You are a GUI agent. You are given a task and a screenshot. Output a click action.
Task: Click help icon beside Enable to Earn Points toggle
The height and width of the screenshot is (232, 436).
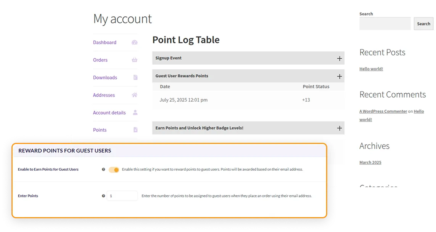[x=103, y=169]
